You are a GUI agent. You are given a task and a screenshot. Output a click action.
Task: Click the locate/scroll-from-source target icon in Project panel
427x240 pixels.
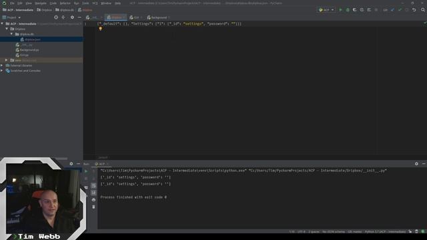56,17
